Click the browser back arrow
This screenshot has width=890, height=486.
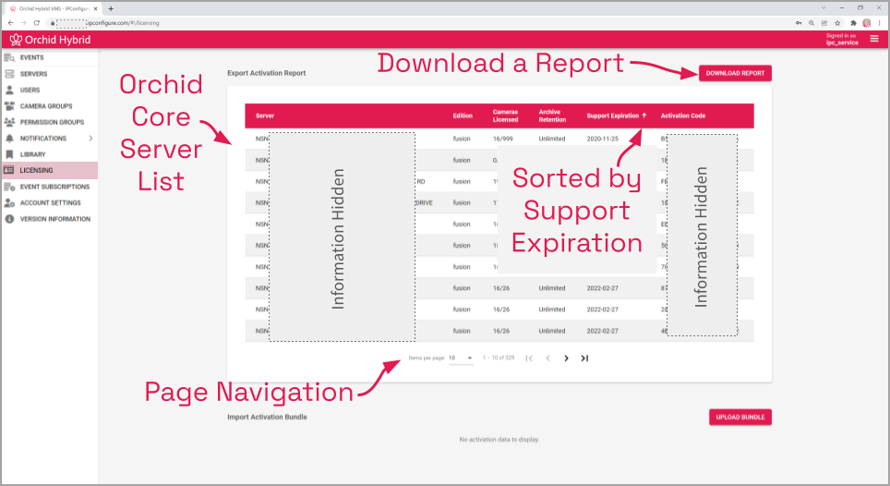click(x=11, y=23)
